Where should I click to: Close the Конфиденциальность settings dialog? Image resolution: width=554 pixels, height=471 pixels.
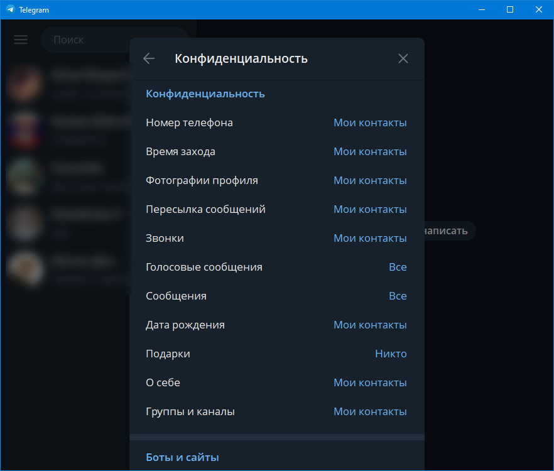coord(403,58)
